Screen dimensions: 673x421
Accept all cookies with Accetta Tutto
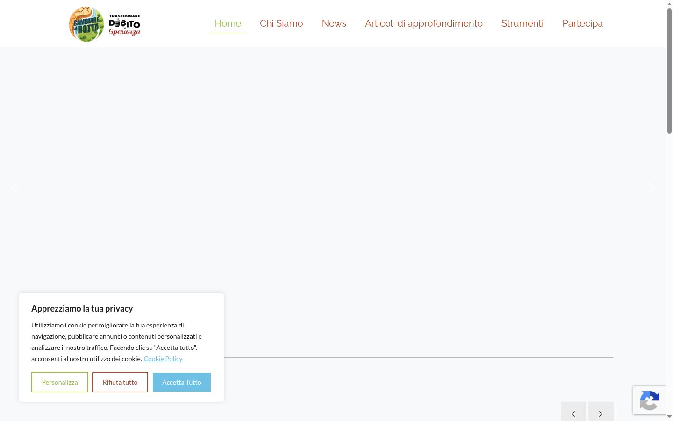click(x=182, y=382)
